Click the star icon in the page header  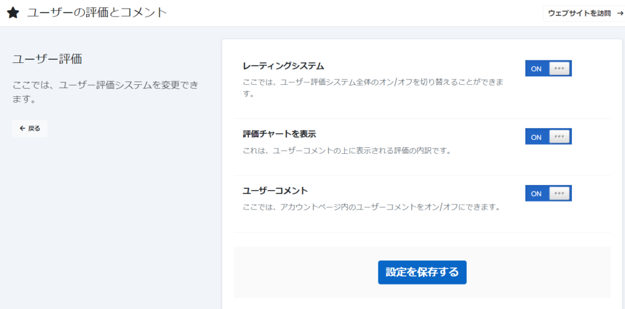tap(13, 13)
